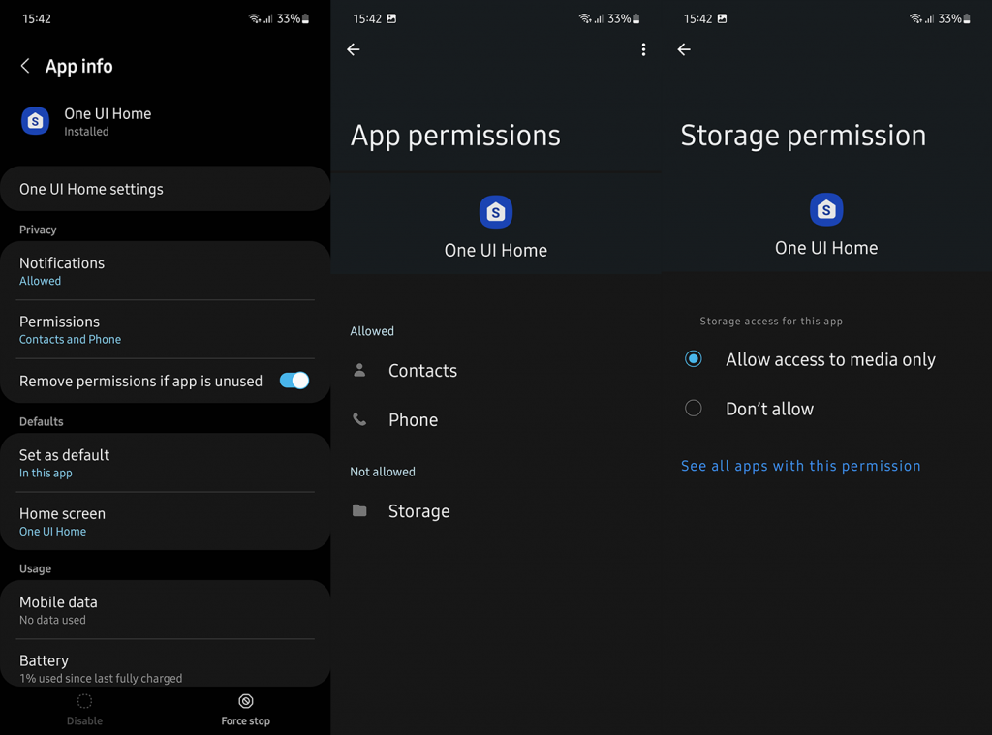The width and height of the screenshot is (992, 735).
Task: Tap the Storage permission heading
Action: pos(803,136)
